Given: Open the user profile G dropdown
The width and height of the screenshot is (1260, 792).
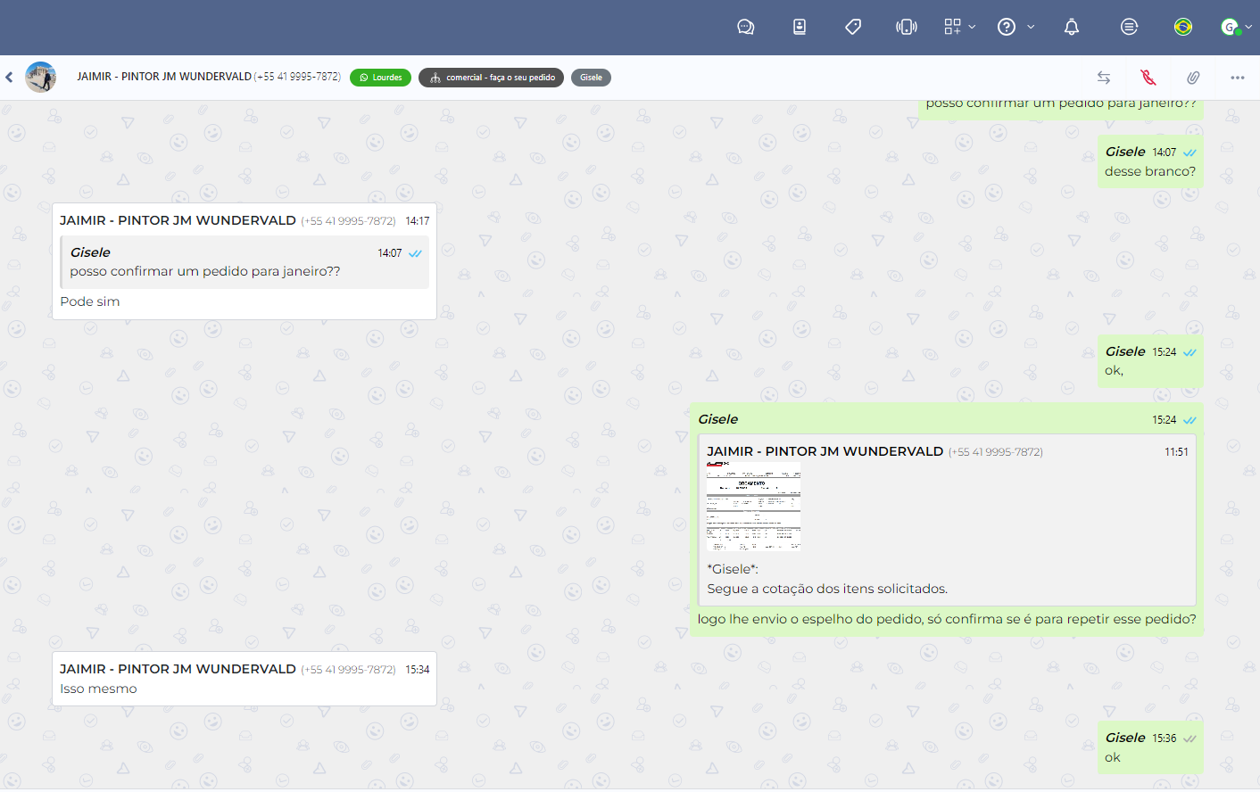Looking at the screenshot, I should (1236, 27).
